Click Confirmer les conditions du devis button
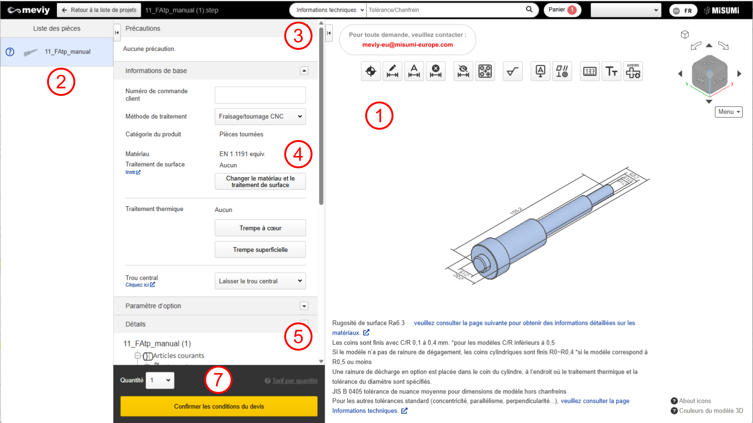The width and height of the screenshot is (753, 423). point(219,406)
